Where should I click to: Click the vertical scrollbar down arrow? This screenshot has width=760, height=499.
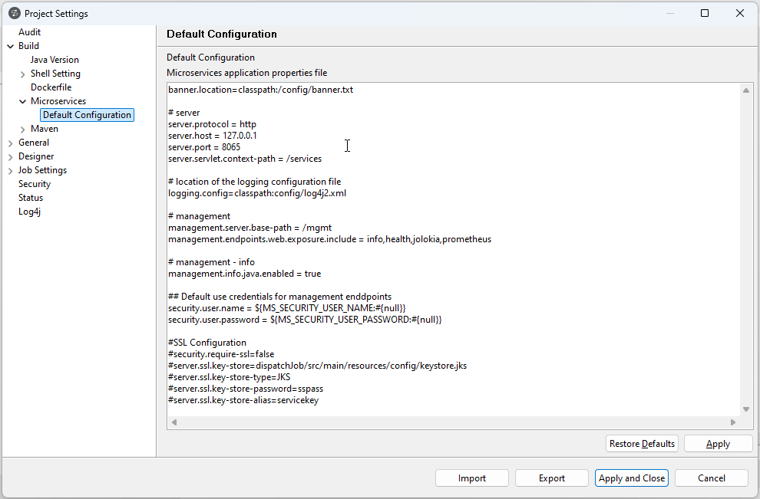point(745,409)
